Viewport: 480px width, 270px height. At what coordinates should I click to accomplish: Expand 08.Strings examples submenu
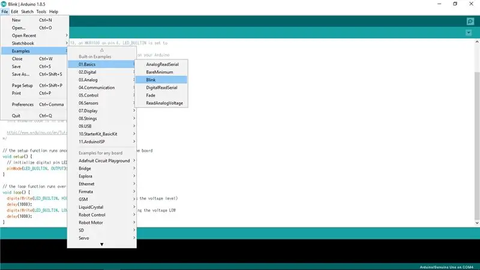coord(101,118)
